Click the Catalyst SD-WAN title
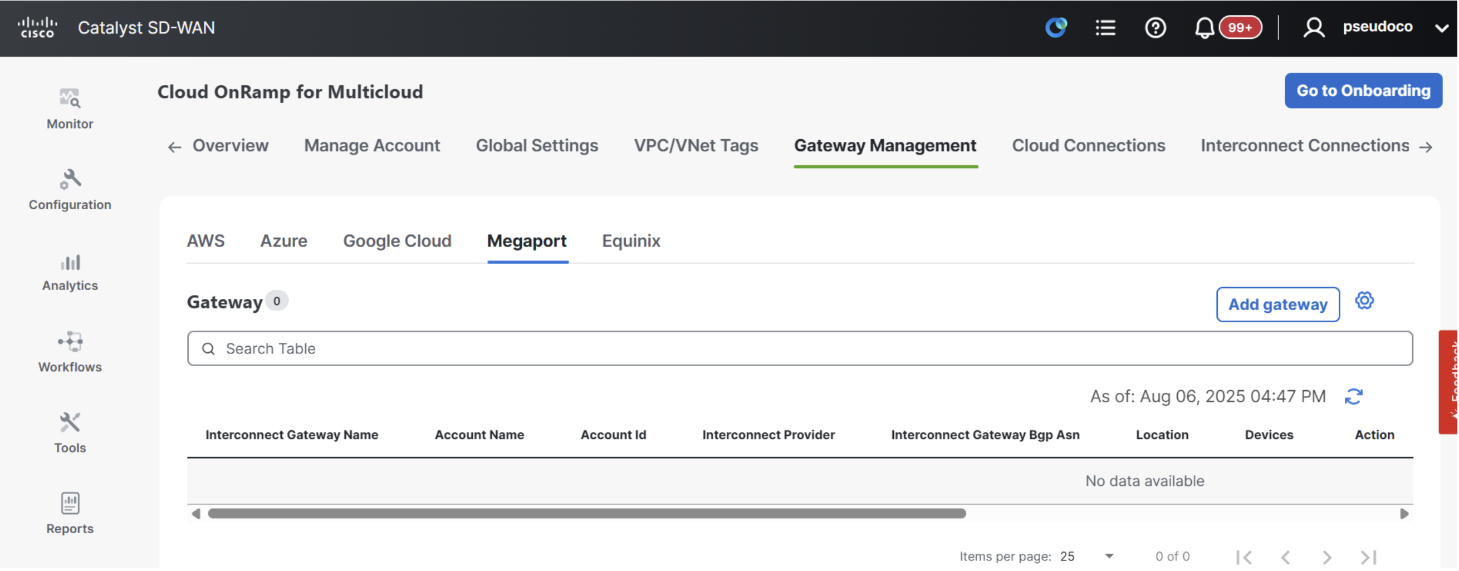1459x571 pixels. tap(146, 28)
